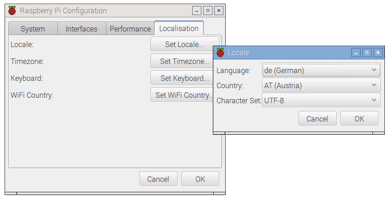
Task: Open the Character Set dropdown showing UTF-8
Action: click(321, 100)
